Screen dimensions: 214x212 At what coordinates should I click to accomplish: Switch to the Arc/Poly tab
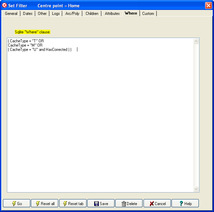[72, 14]
